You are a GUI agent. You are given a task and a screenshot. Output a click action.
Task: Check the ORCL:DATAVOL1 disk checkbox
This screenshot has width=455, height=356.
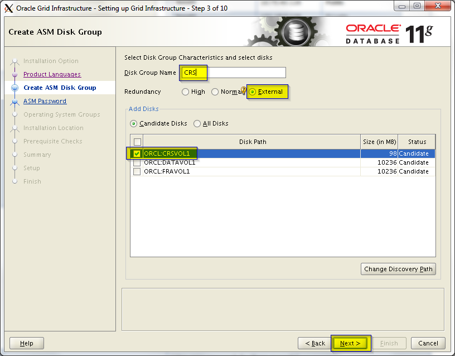point(137,162)
